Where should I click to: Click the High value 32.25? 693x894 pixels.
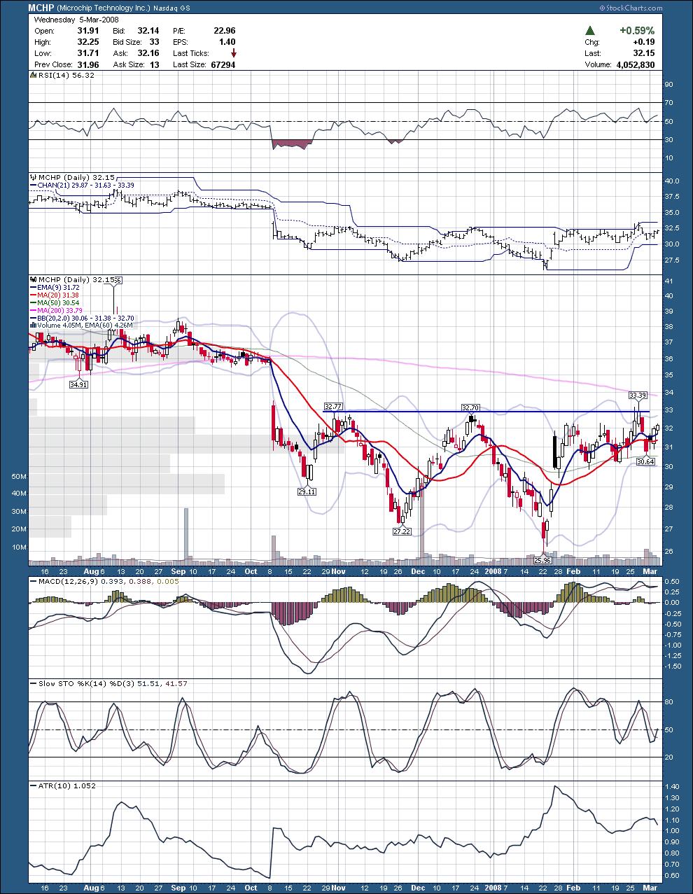coord(90,42)
